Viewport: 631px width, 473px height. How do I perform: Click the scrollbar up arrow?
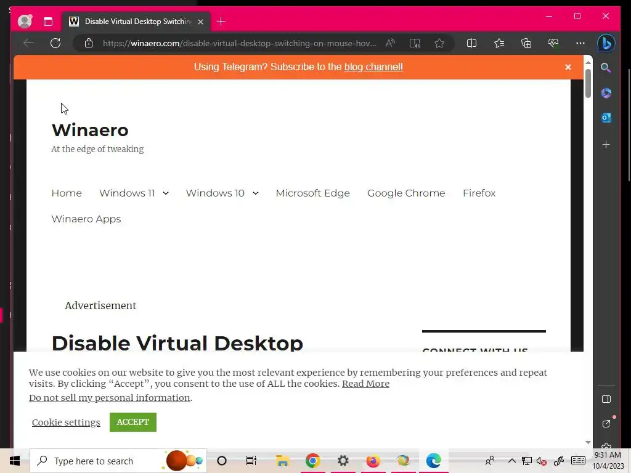(588, 62)
